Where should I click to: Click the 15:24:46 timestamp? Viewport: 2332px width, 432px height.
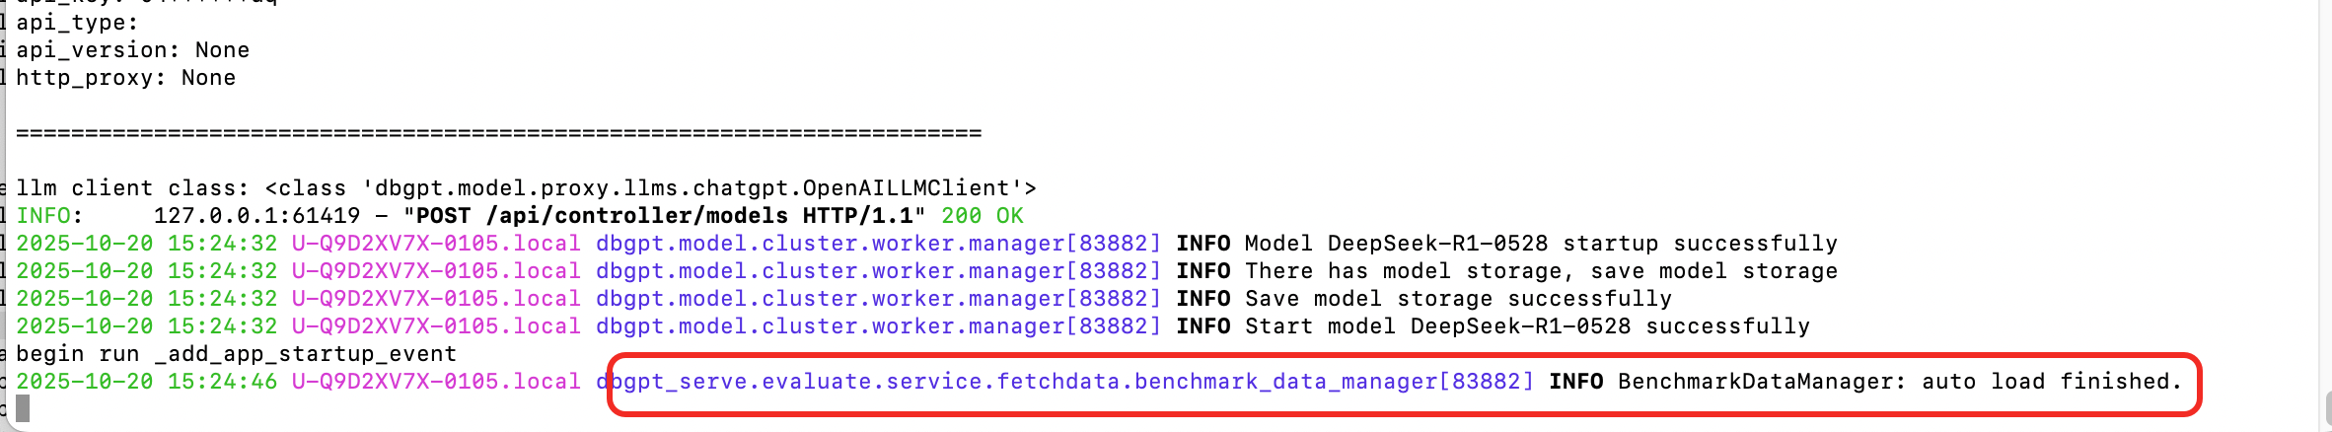tap(222, 382)
